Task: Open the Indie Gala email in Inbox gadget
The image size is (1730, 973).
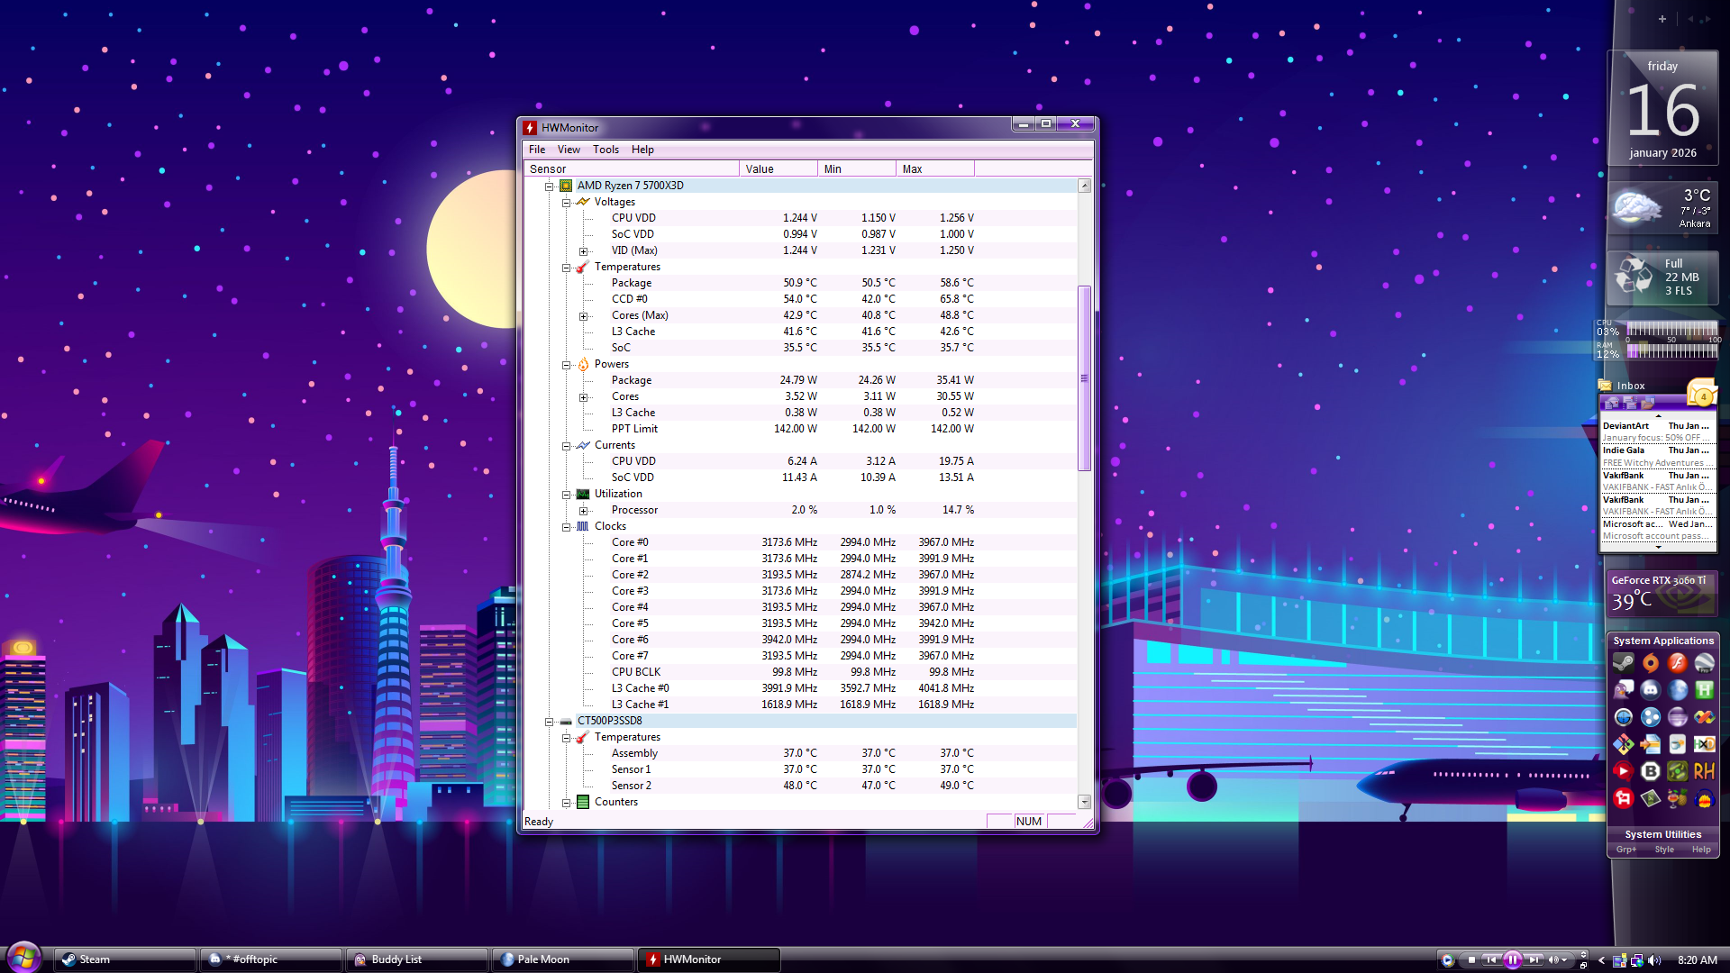Action: coord(1656,457)
